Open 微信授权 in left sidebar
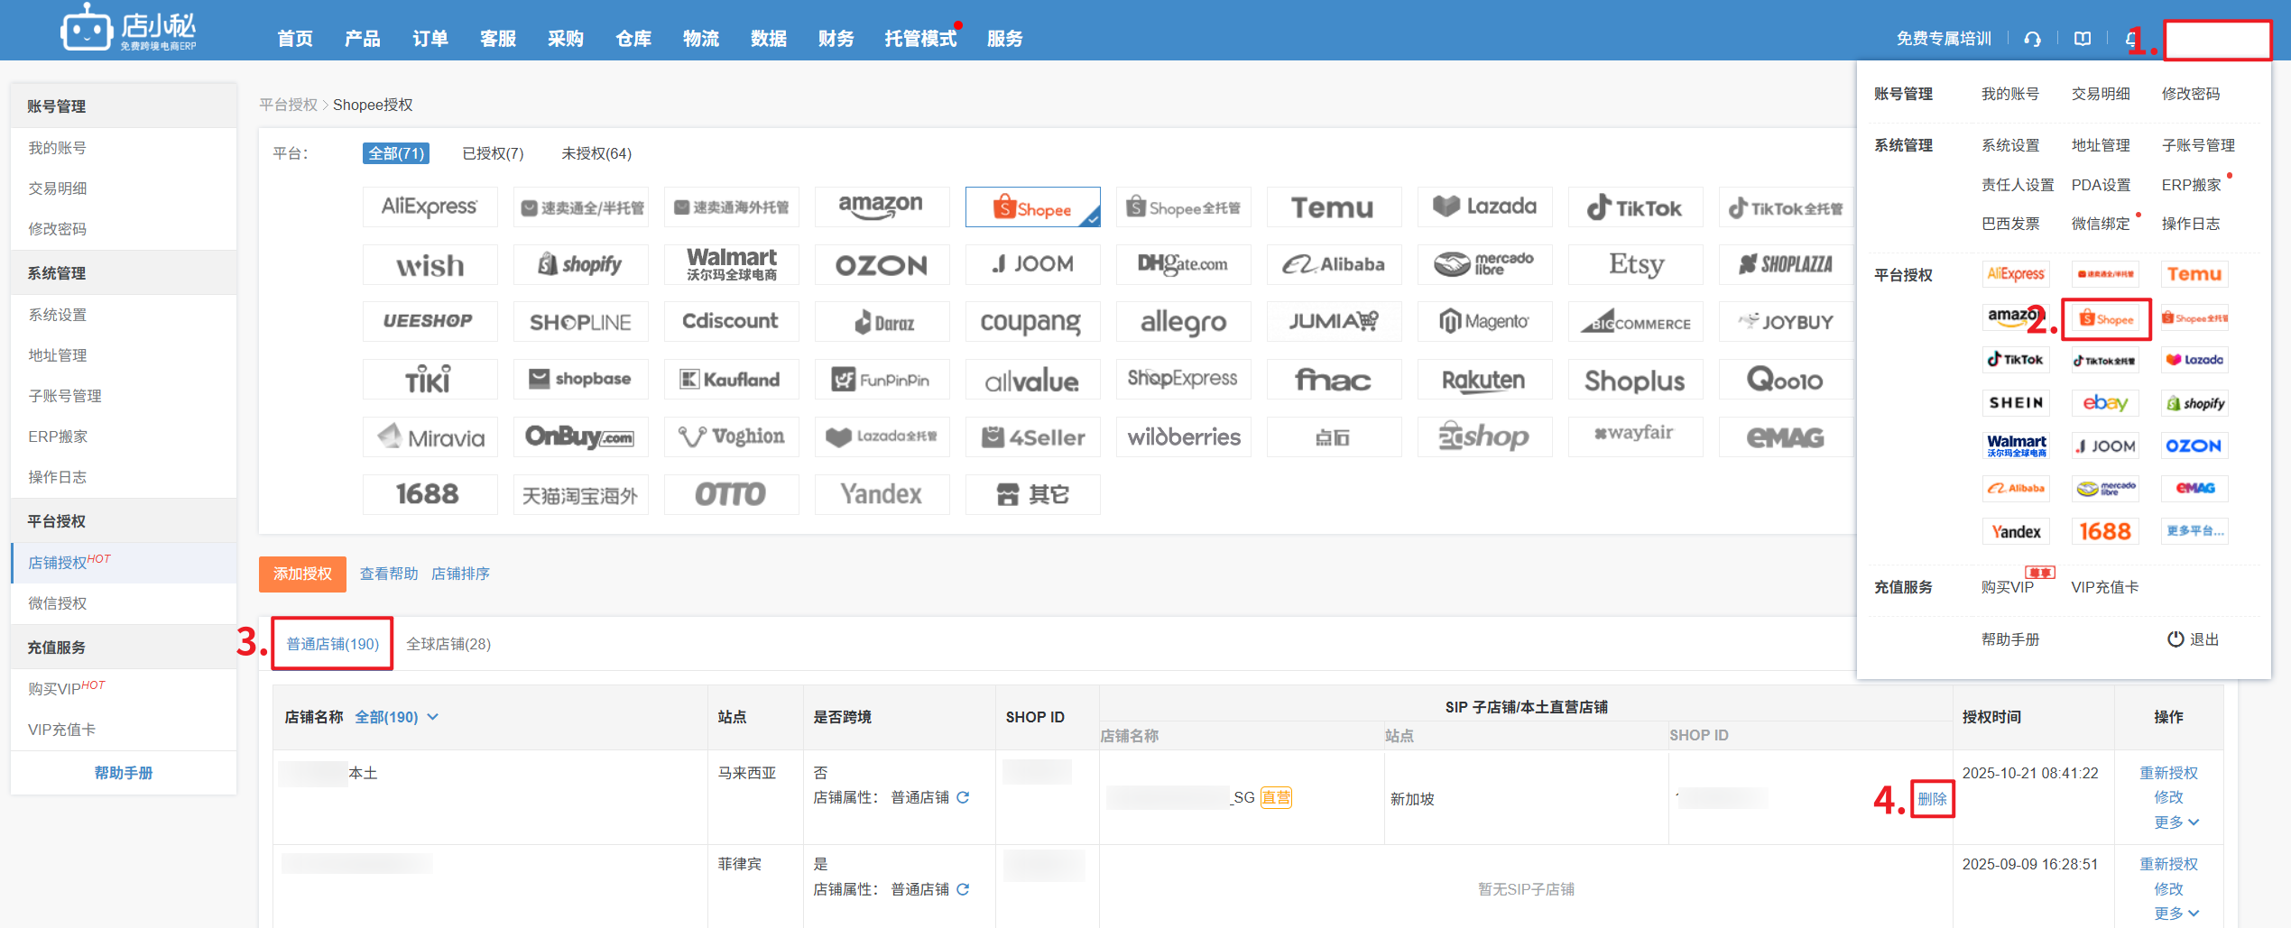 [58, 603]
